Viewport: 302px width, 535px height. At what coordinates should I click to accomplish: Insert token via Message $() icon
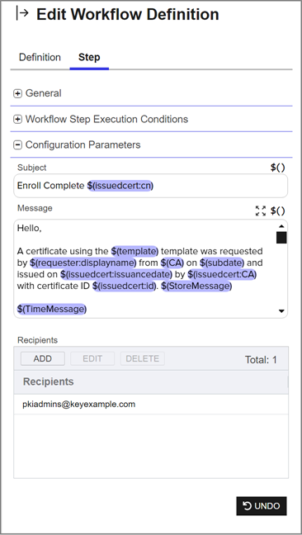click(277, 211)
